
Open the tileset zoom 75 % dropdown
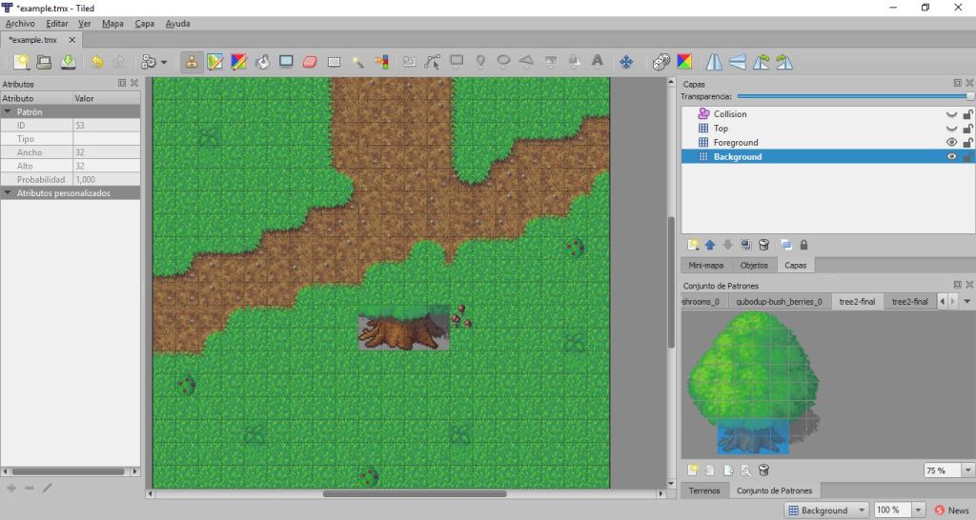point(968,470)
